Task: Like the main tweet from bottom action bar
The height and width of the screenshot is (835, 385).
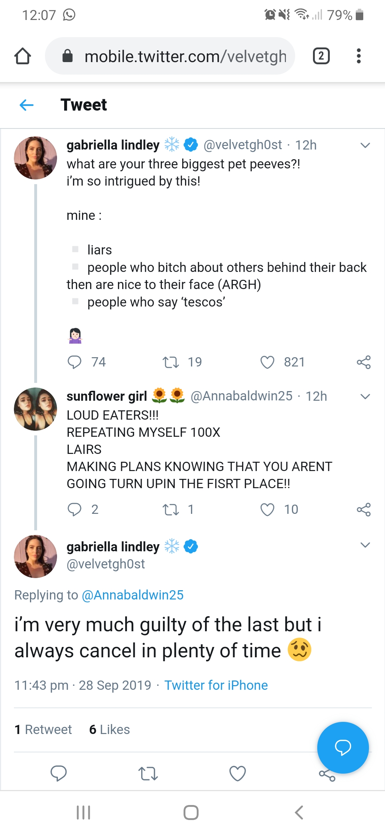Action: coord(237,774)
